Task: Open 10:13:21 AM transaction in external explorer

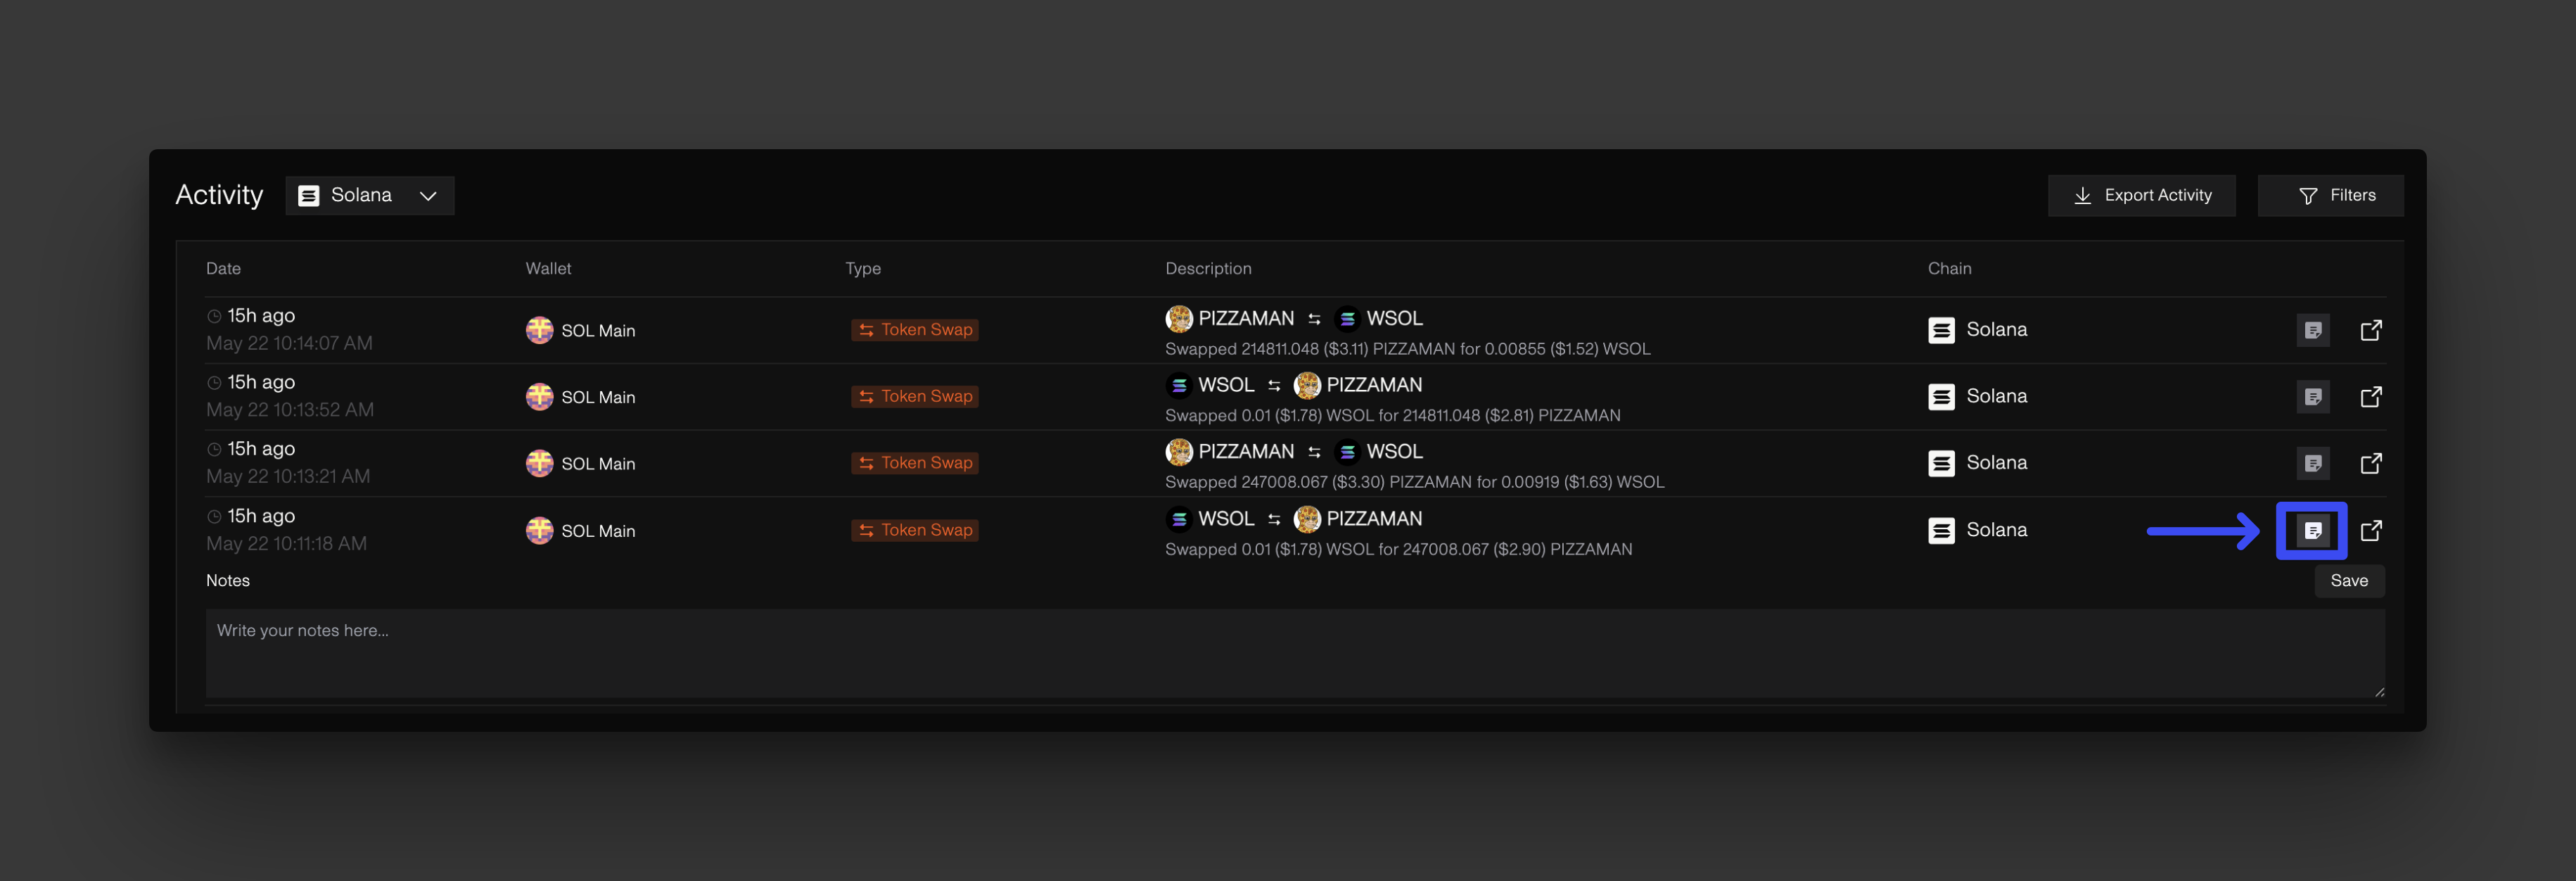Action: [x=2370, y=463]
